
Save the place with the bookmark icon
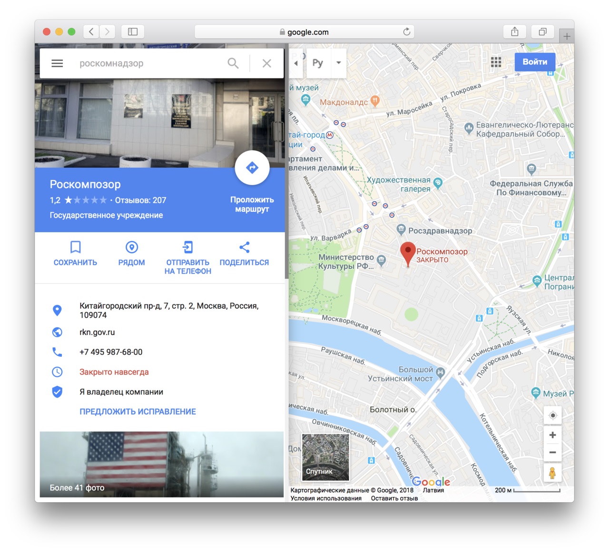point(75,247)
